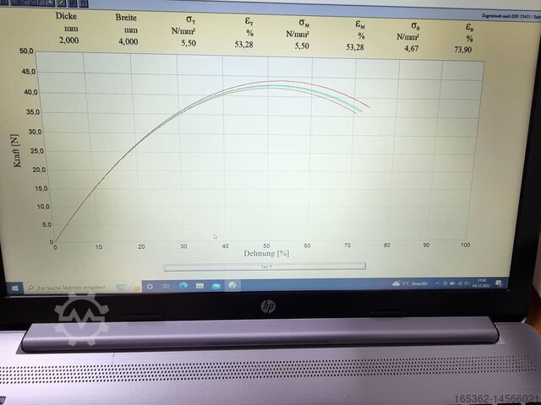Open Task View from the taskbar
The image size is (541, 405).
coord(166,287)
